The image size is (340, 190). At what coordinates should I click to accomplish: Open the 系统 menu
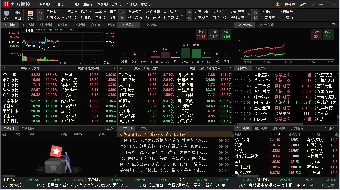point(44,4)
